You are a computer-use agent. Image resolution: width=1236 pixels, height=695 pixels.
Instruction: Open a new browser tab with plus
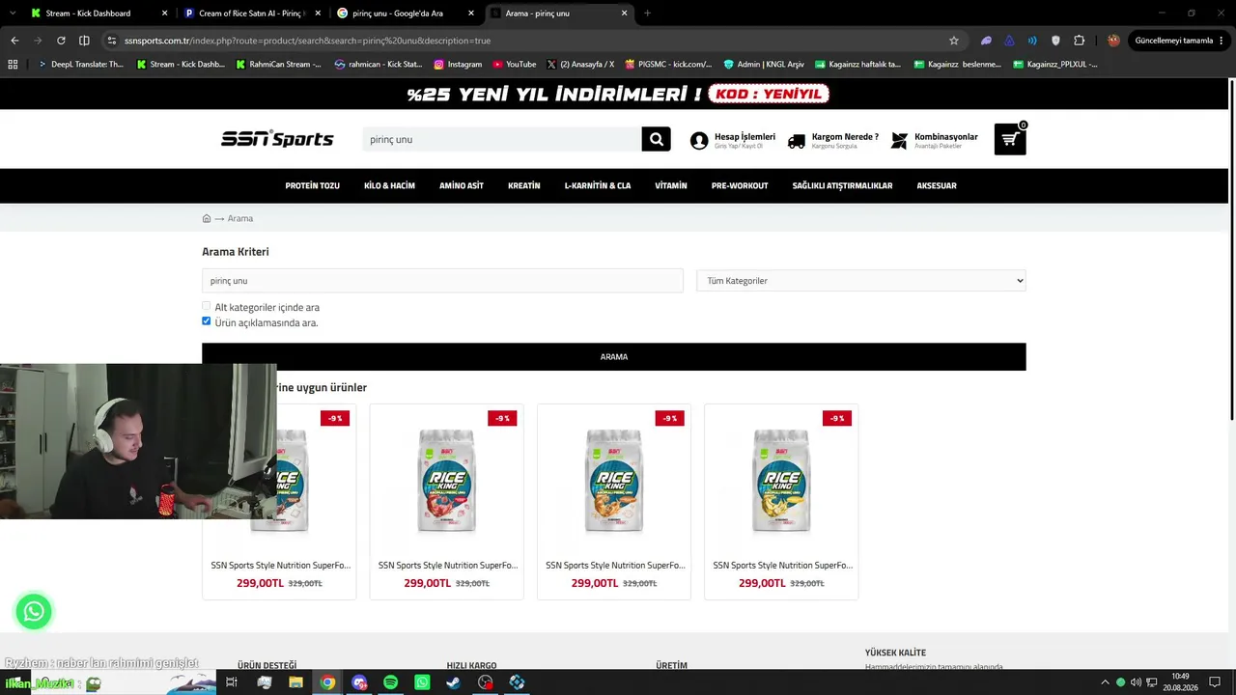(647, 14)
